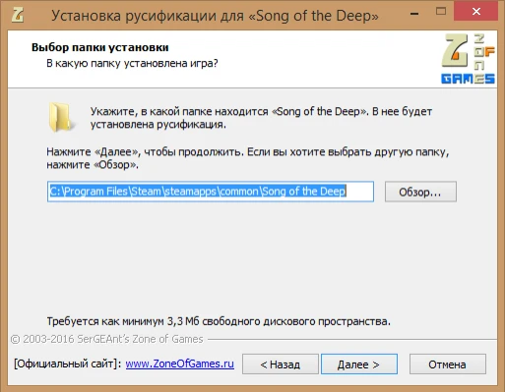Image resolution: width=505 pixels, height=392 pixels.
Task: Minimize the installer window
Action: pyautogui.click(x=414, y=14)
